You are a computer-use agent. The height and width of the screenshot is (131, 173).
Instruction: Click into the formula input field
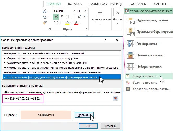point(58,99)
